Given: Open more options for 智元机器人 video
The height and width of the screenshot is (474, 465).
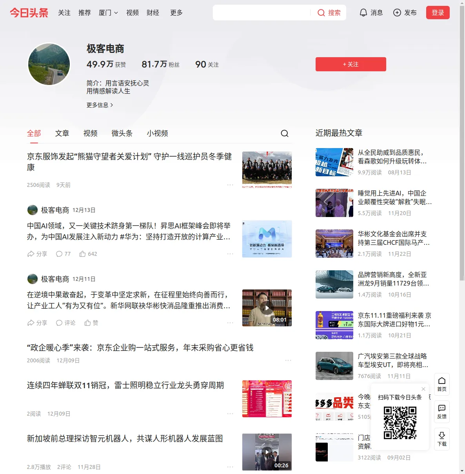Looking at the screenshot, I should (230, 467).
